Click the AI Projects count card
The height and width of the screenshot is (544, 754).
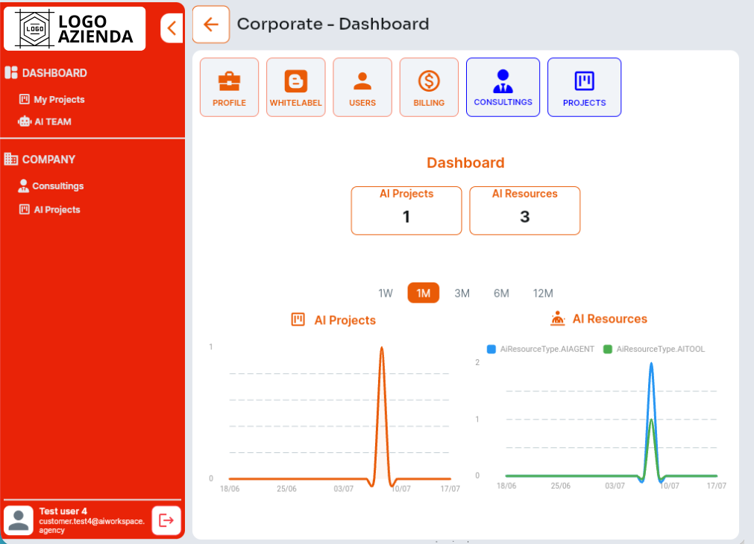[x=406, y=210]
